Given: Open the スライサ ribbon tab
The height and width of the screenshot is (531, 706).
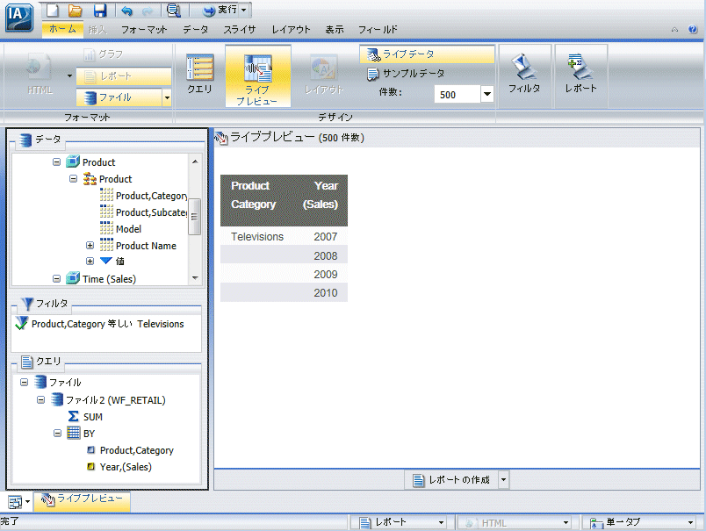Looking at the screenshot, I should (x=240, y=30).
